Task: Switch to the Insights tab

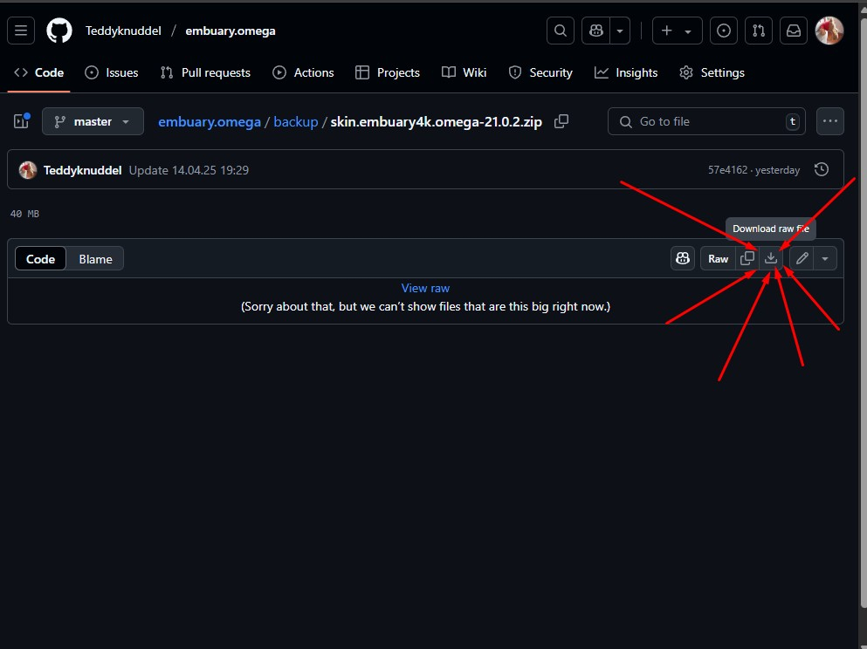Action: 626,72
